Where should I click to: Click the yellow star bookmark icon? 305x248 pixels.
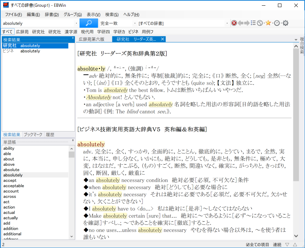coord(268,23)
